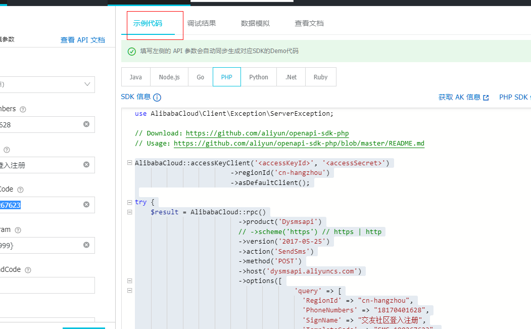This screenshot has width=531, height=329.
Task: Clear the highlighted template code field ending 267623
Action: [x=86, y=205]
